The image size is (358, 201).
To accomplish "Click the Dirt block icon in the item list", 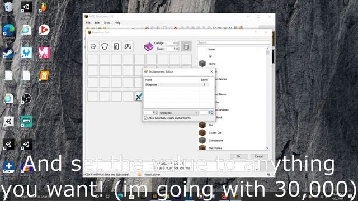I will [202, 125].
